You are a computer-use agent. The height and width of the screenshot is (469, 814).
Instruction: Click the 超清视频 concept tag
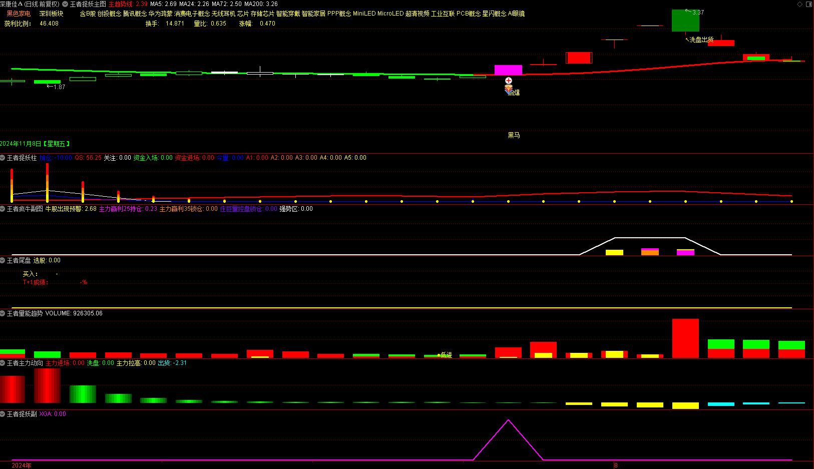coord(418,14)
